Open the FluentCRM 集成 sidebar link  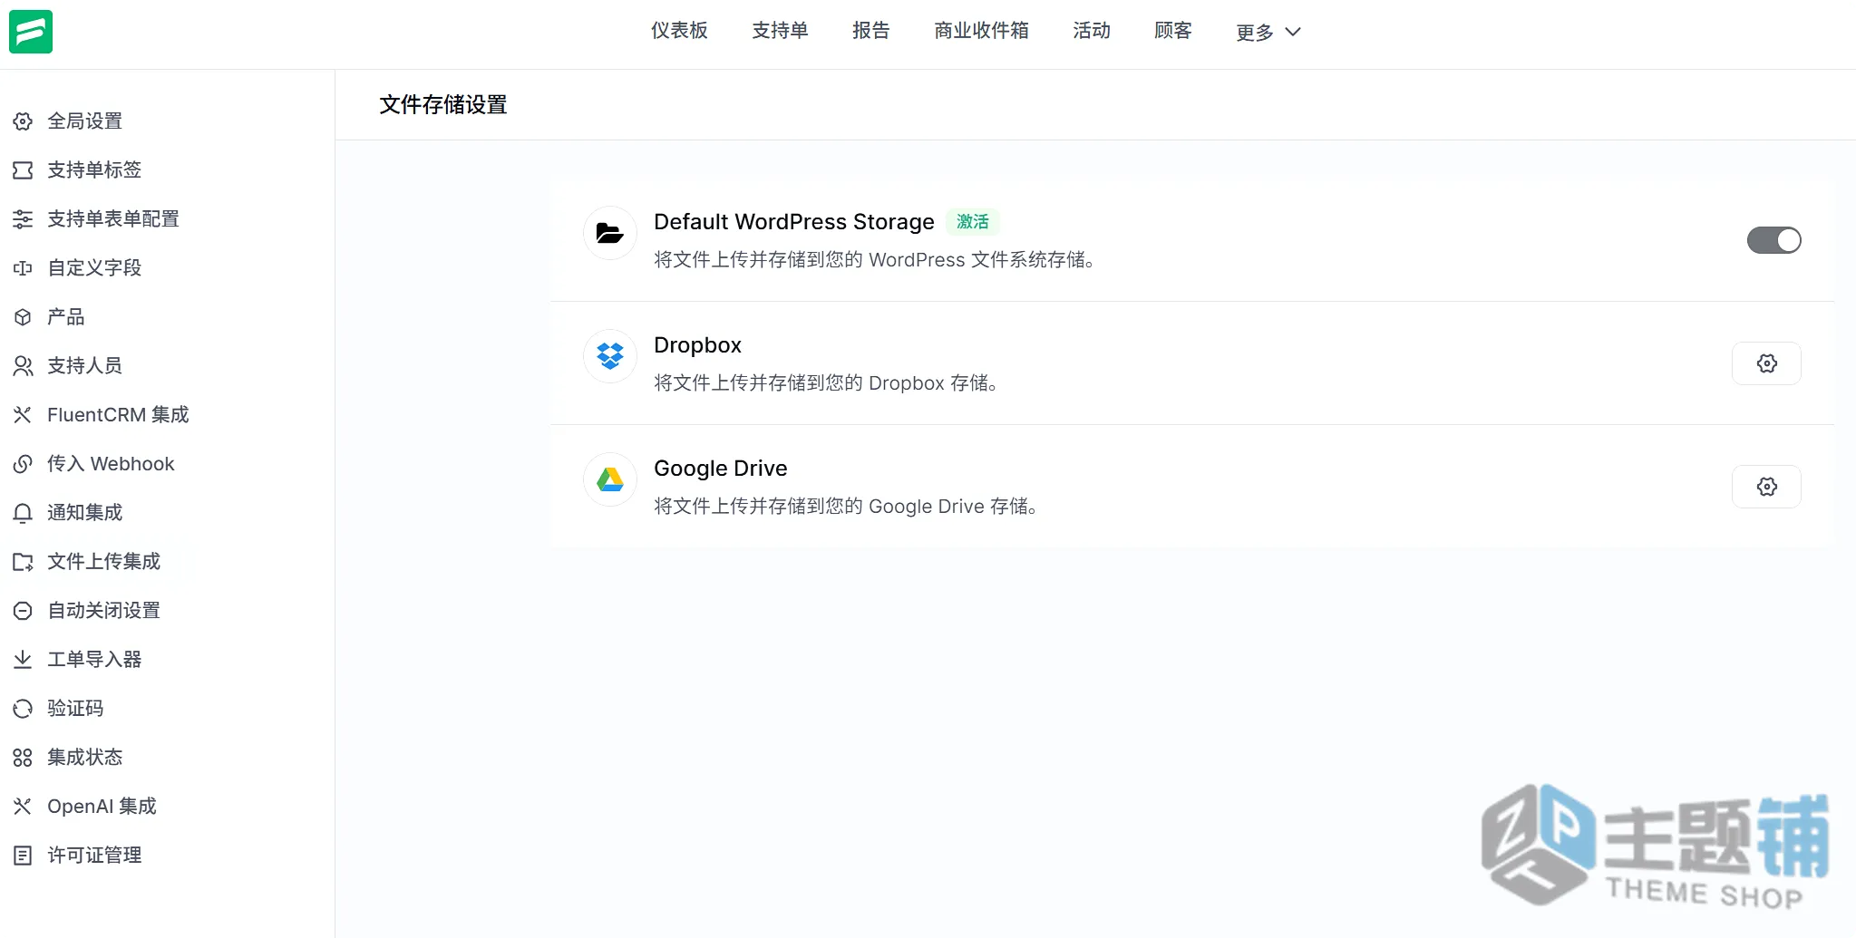(118, 415)
